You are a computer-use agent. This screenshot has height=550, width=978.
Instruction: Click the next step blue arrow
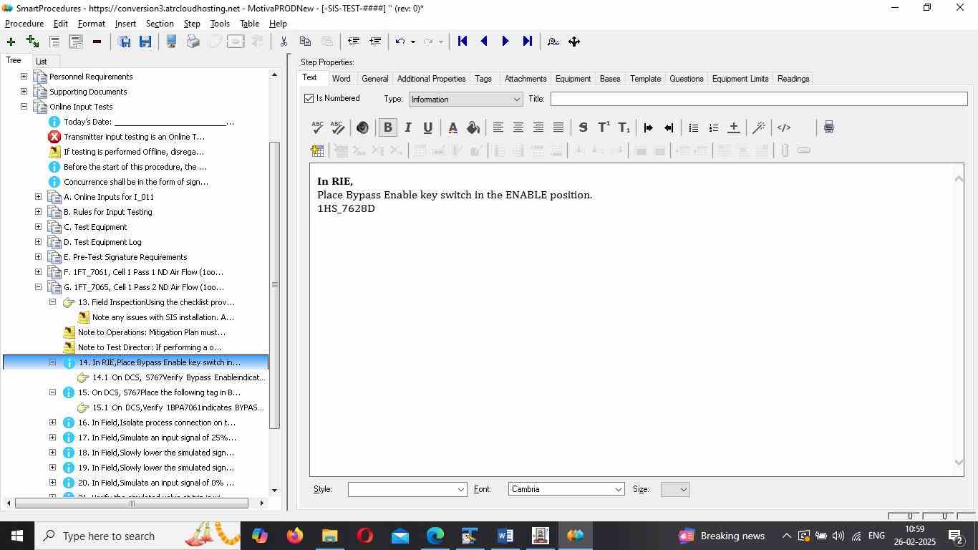[x=505, y=42]
